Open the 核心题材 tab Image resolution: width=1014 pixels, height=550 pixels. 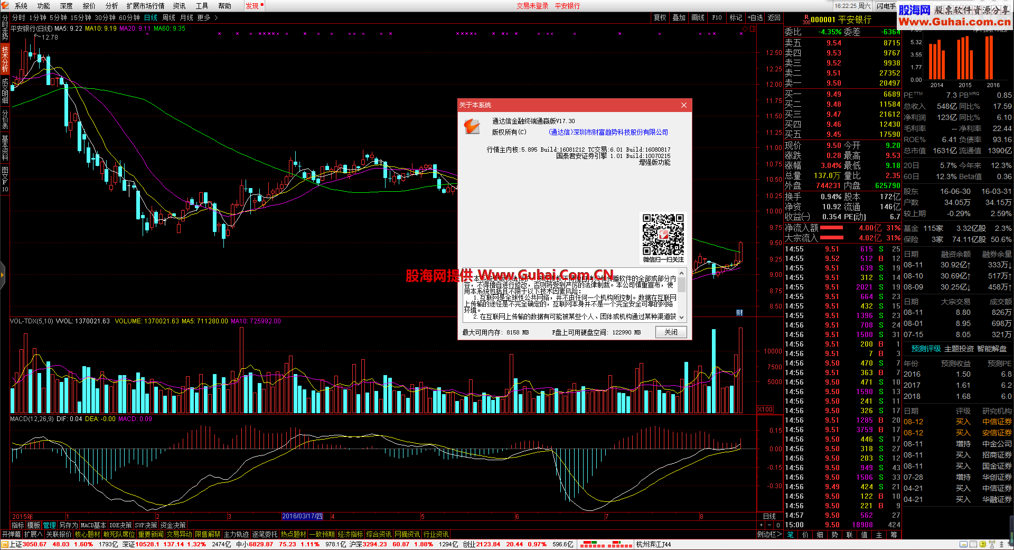pyautogui.click(x=87, y=534)
